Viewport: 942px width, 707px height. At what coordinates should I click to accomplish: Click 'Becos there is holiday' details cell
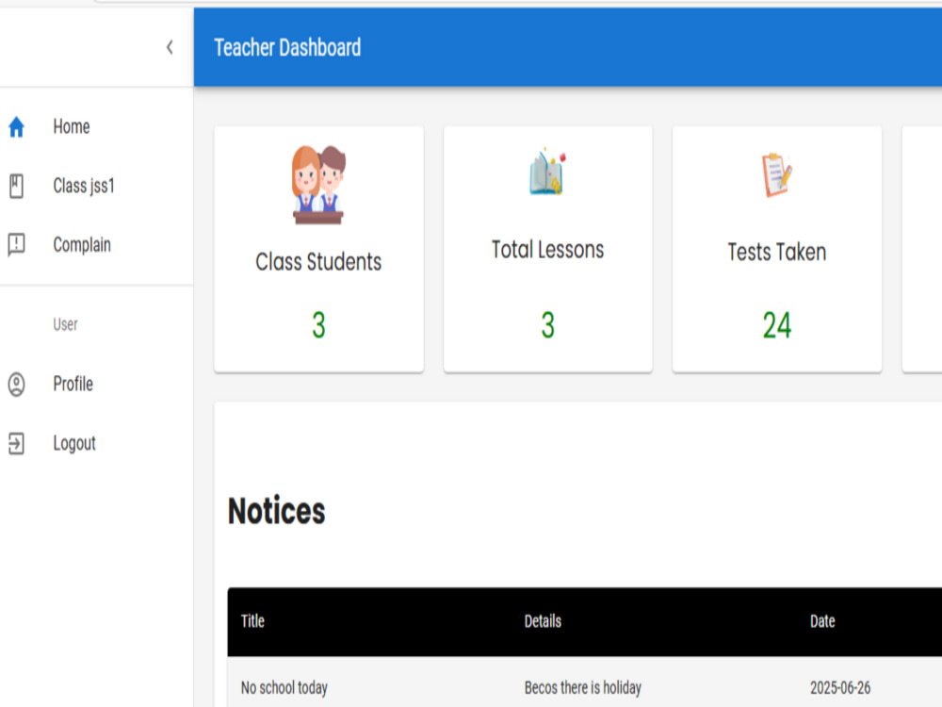pos(583,687)
